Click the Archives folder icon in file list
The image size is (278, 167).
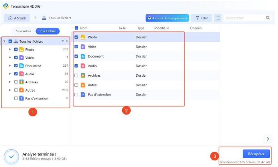83,75
